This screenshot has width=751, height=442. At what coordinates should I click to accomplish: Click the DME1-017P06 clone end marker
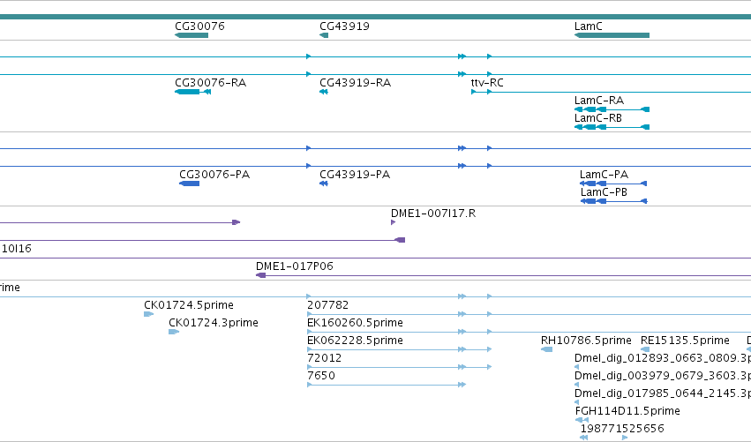[x=261, y=276]
